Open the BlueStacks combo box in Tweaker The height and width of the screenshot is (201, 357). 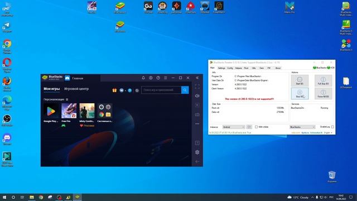pos(302,127)
